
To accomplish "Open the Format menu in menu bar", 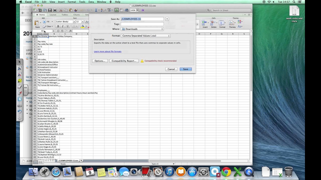I will pos(72,2).
